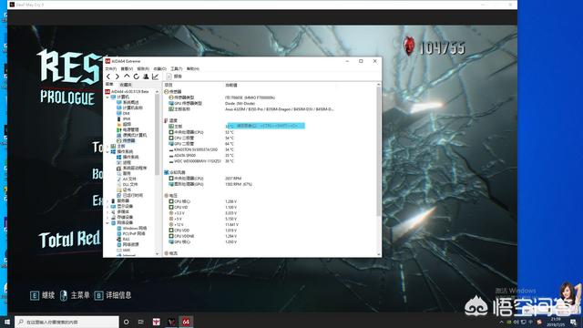
Task: Click the AIDA64 icon in the taskbar
Action: click(x=186, y=322)
